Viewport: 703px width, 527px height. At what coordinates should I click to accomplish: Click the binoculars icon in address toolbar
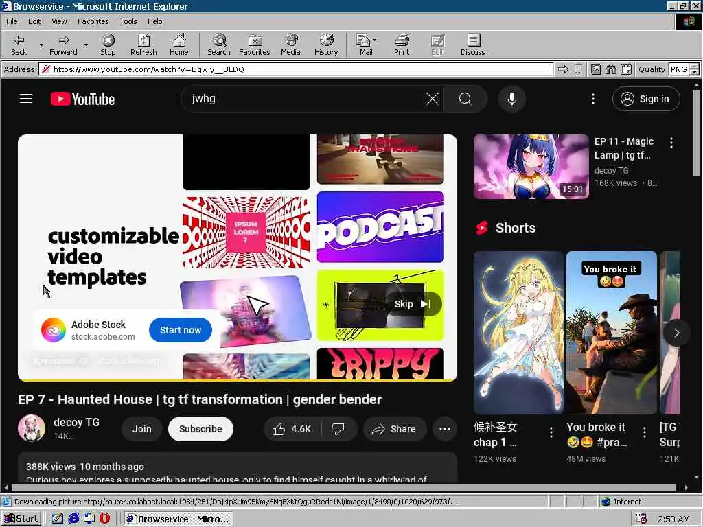click(x=610, y=69)
